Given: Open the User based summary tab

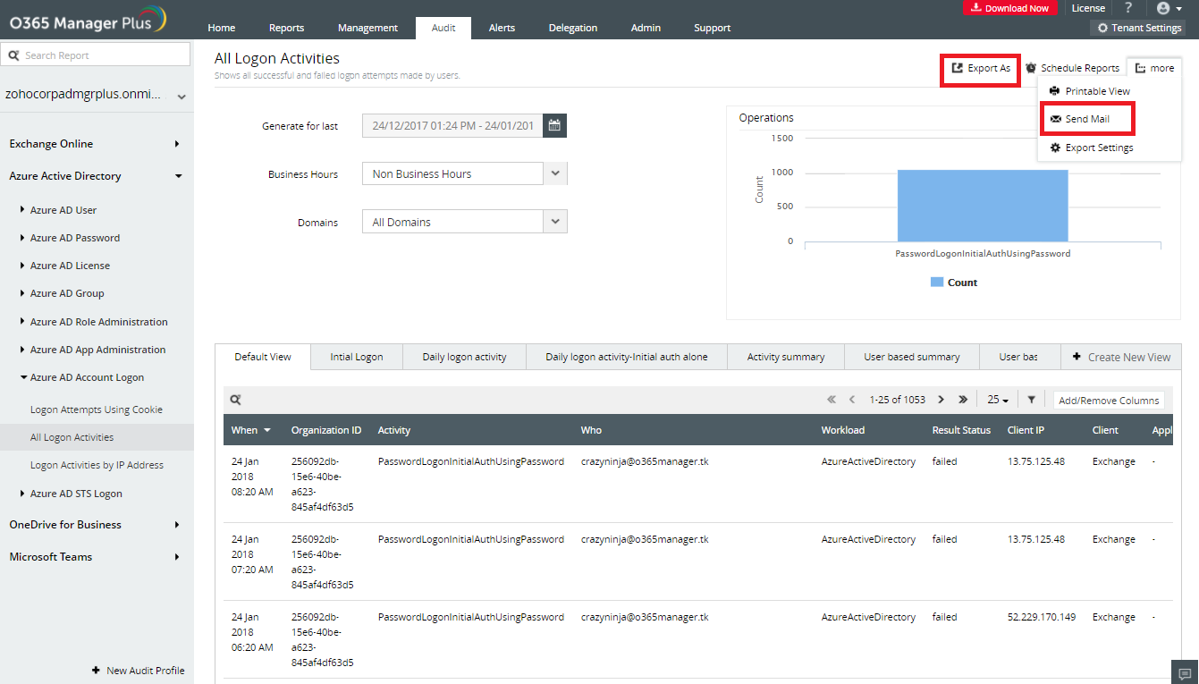Looking at the screenshot, I should (x=912, y=357).
